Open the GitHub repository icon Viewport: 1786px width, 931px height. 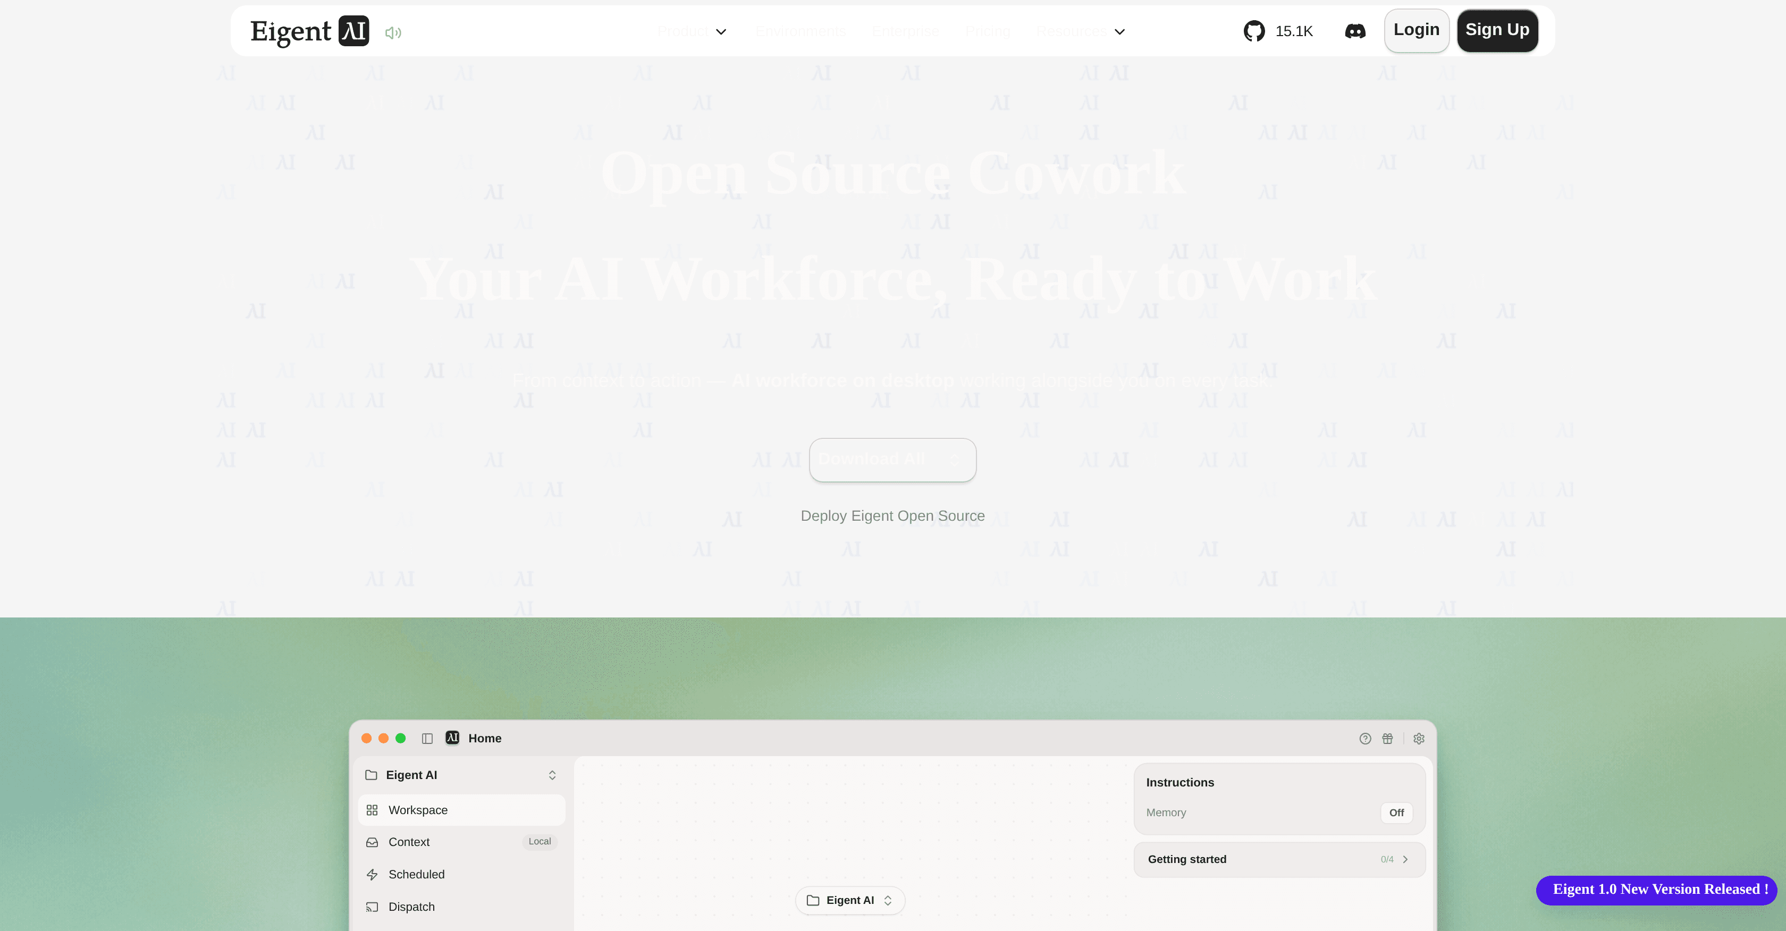pos(1254,31)
